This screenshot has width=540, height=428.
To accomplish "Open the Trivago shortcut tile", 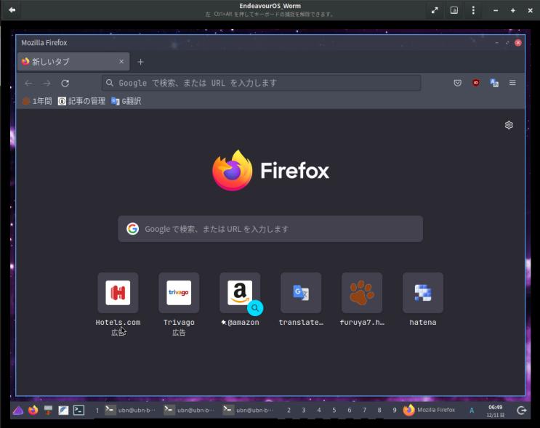I will [179, 293].
